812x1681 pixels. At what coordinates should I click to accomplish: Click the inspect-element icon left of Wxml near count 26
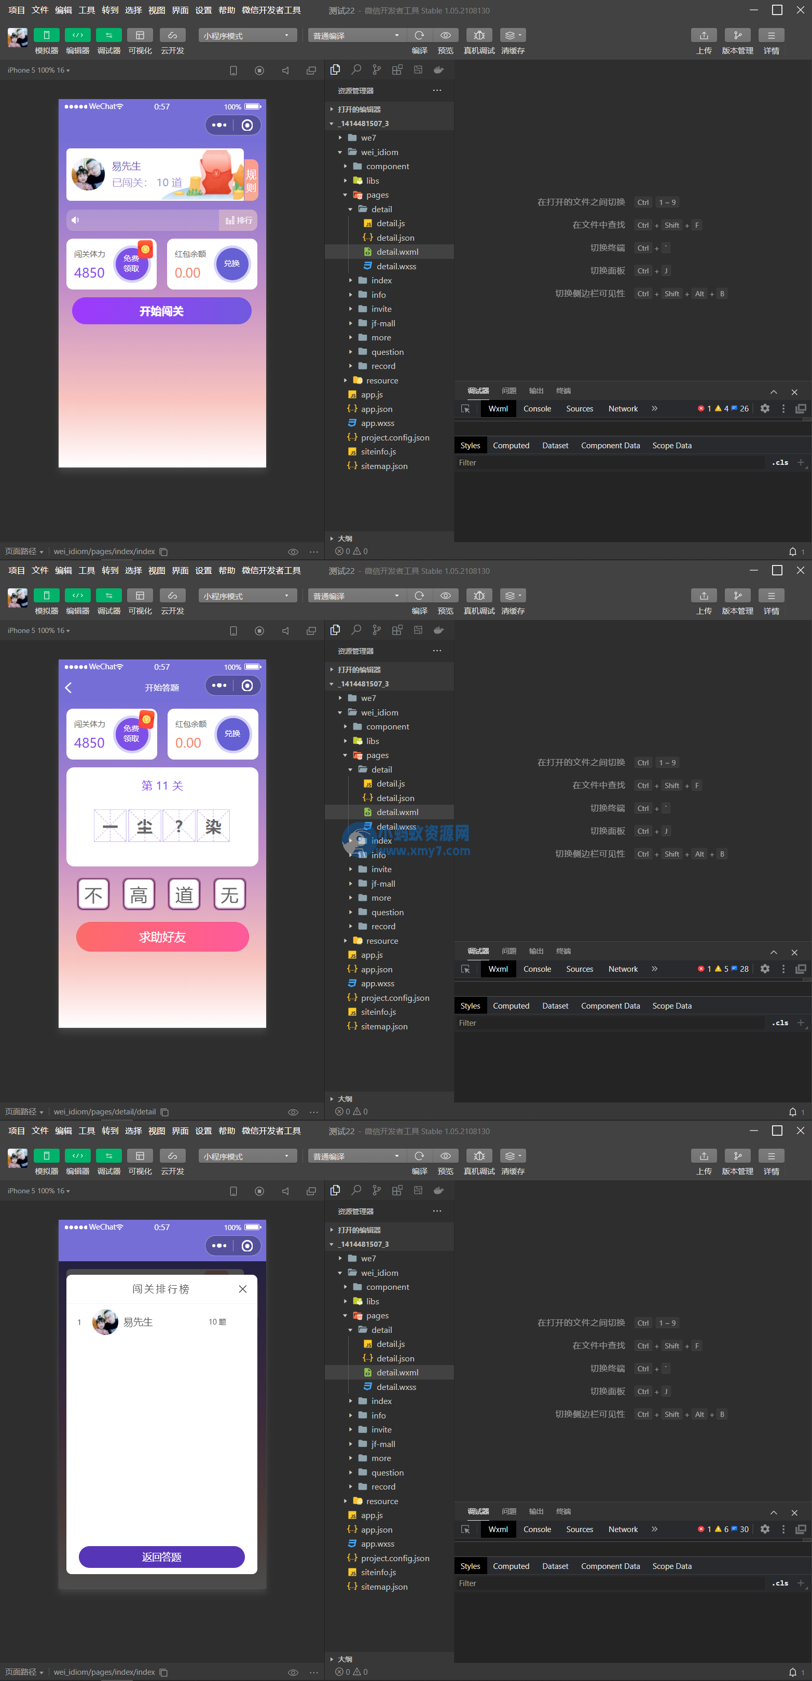[x=465, y=408]
